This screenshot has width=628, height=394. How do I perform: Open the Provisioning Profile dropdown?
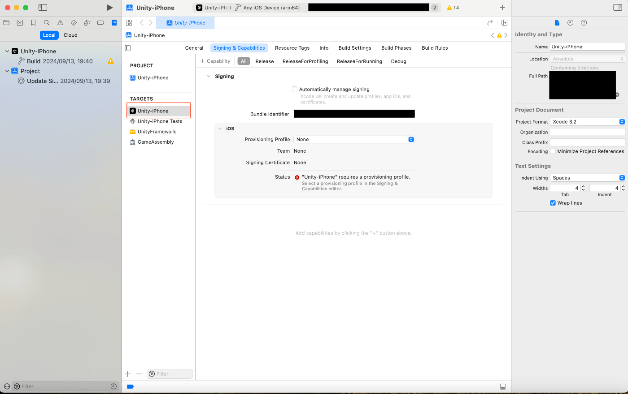pyautogui.click(x=354, y=139)
